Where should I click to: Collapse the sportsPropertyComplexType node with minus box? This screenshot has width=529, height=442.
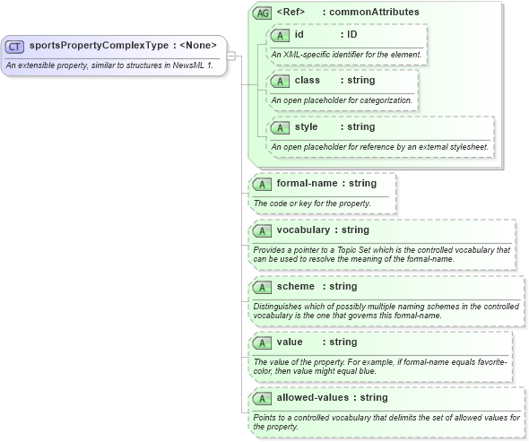click(231, 56)
